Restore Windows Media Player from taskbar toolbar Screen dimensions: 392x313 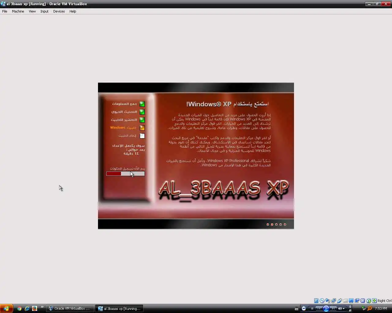303,308
